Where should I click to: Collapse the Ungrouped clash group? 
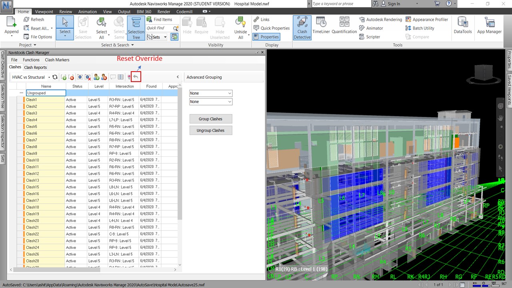point(22,93)
